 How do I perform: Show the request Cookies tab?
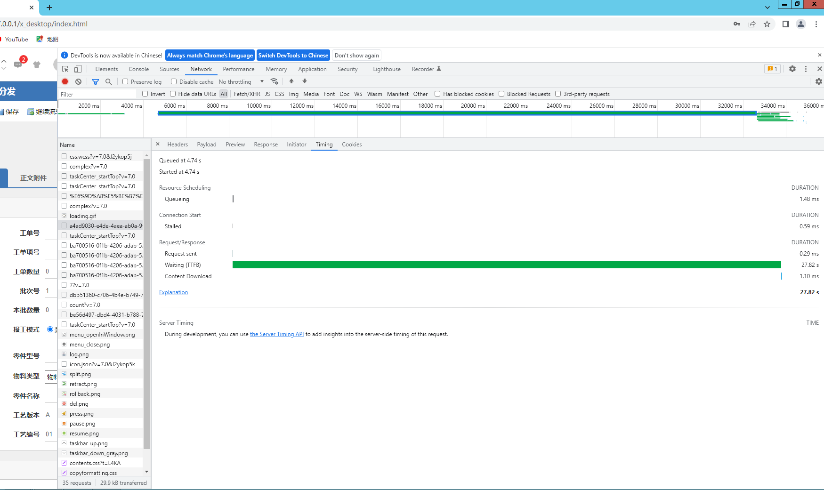(352, 144)
